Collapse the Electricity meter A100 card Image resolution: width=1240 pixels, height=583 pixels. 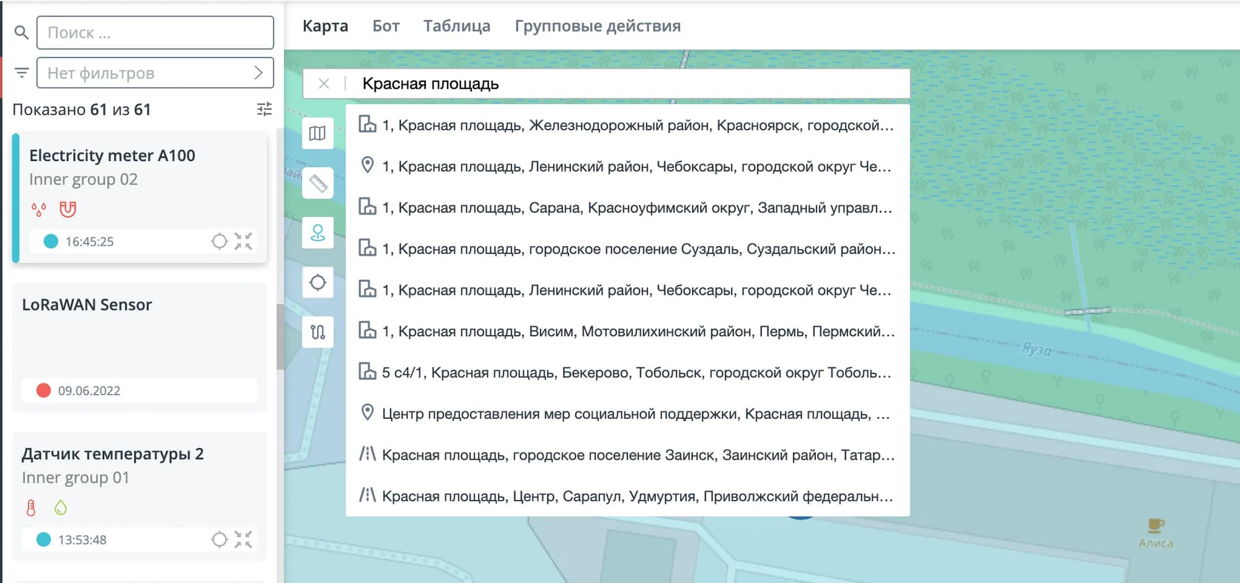(244, 242)
